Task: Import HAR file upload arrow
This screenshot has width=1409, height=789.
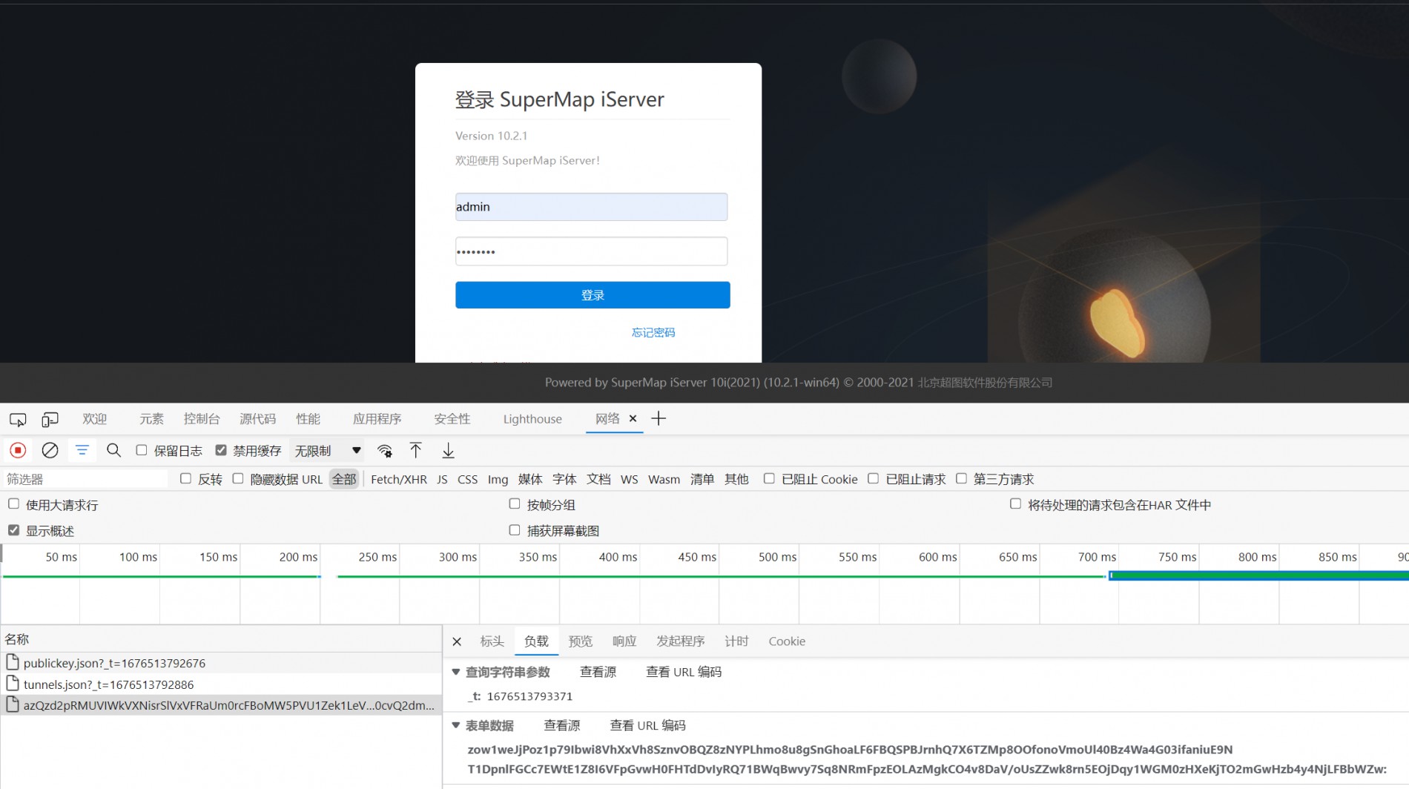Action: point(415,450)
